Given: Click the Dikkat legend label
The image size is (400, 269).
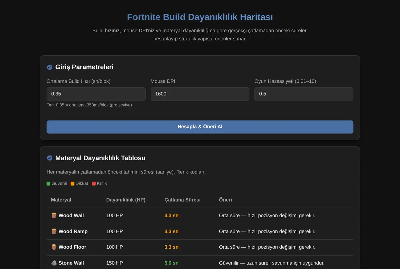Looking at the screenshot, I should [x=82, y=184].
